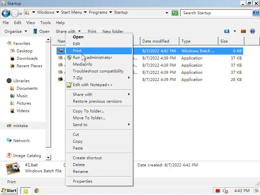Open the view options dropdown arrow
This screenshot has height=195, width=260.
tap(235, 31)
